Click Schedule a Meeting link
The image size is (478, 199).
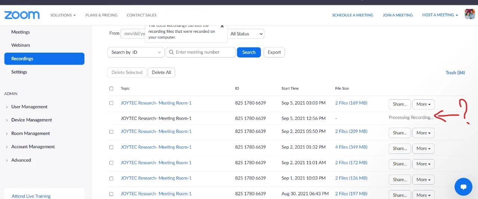pos(353,15)
